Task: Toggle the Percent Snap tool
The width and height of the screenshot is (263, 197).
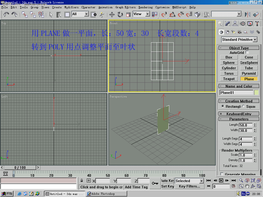Action: (x=181, y=14)
